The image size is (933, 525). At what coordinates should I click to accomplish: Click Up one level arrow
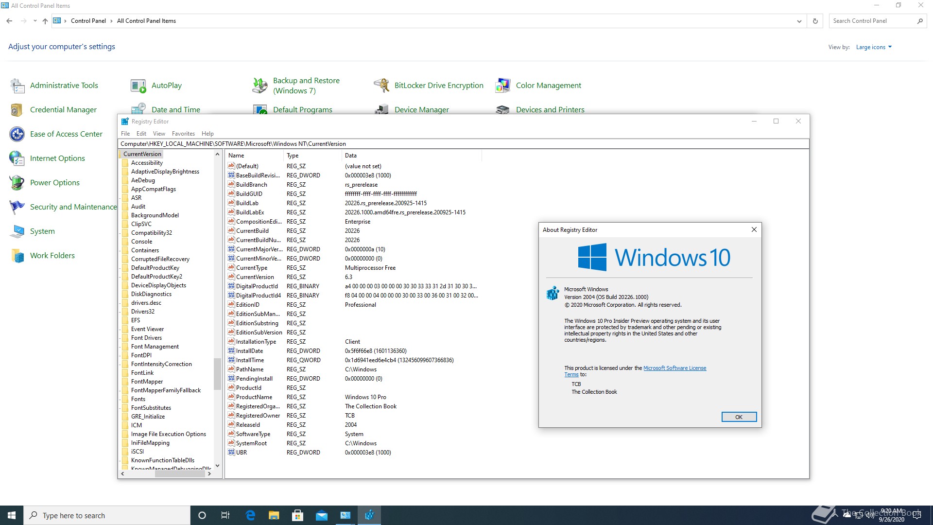click(x=45, y=21)
